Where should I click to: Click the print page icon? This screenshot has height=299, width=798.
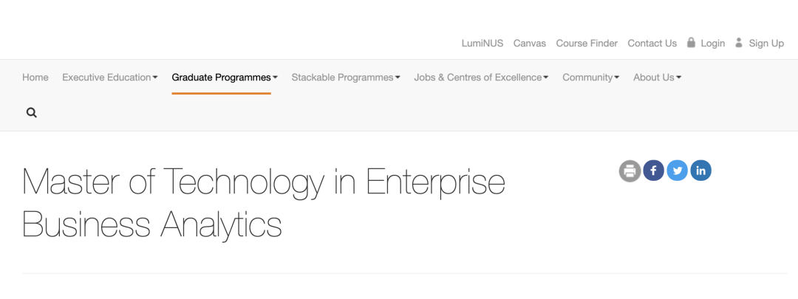[630, 171]
